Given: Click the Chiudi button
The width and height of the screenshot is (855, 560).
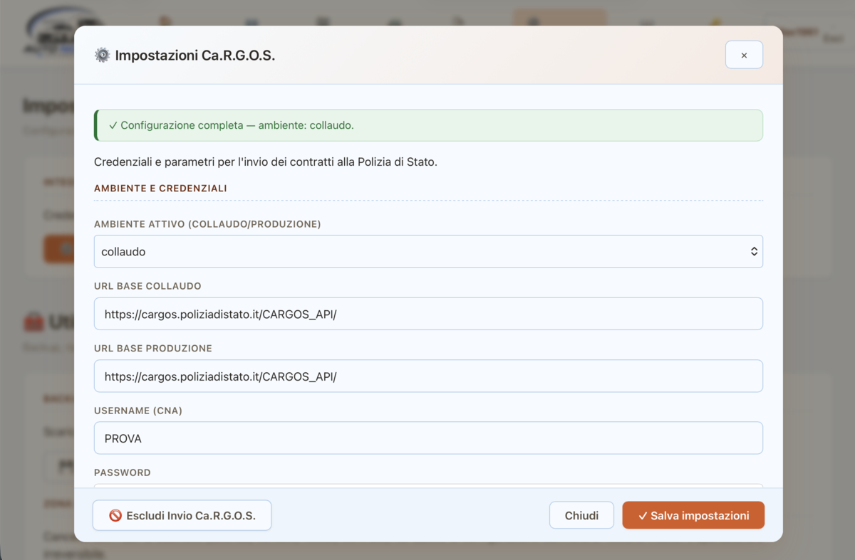Looking at the screenshot, I should coord(581,515).
